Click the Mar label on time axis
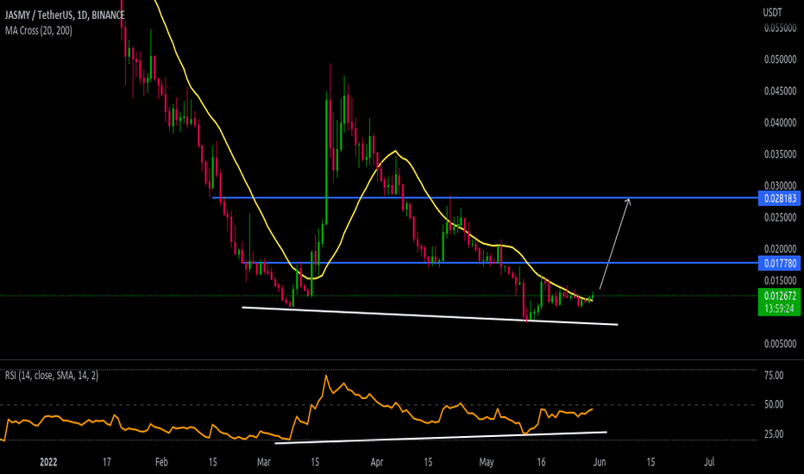 263,462
